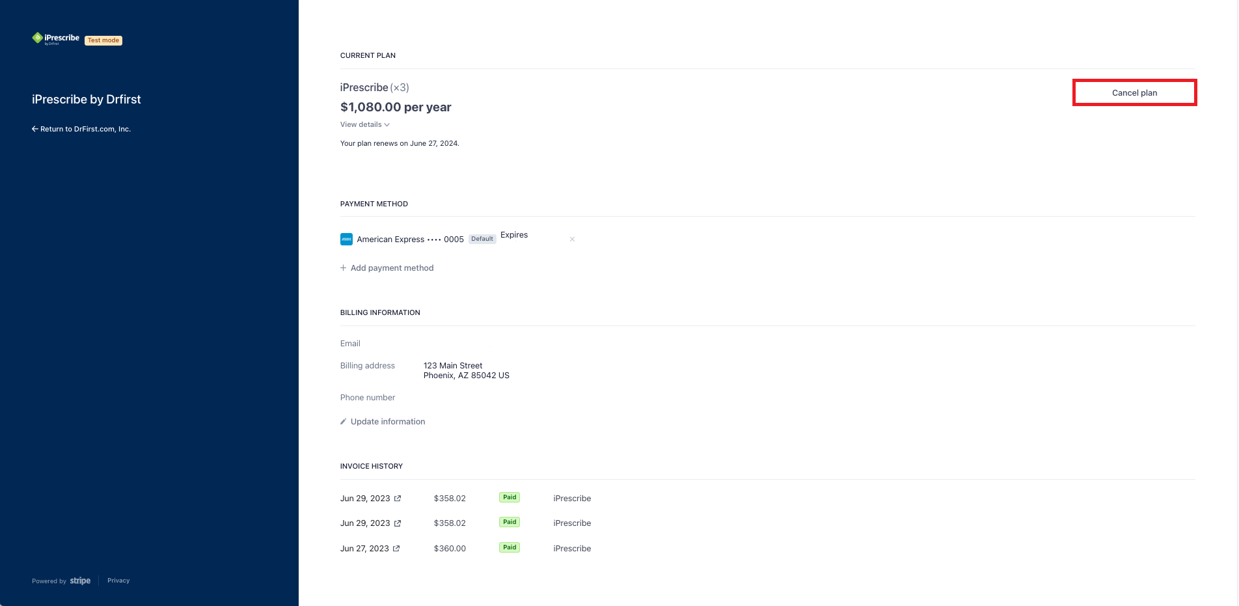Click the Stripe logo in footer
The image size is (1239, 606).
(80, 581)
